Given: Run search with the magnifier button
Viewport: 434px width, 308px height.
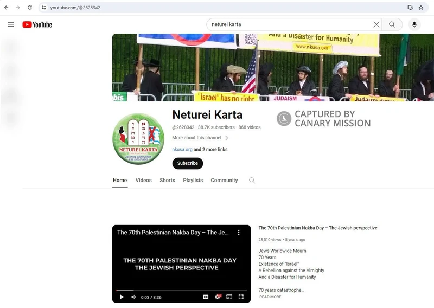Looking at the screenshot, I should pos(392,24).
